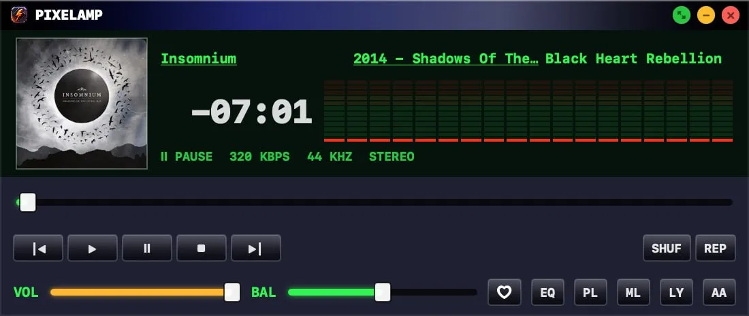
Task: Toggle the -07:01 time display
Action: click(251, 112)
